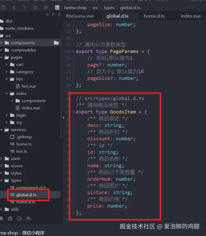Expand the styles folder

click(1, 173)
